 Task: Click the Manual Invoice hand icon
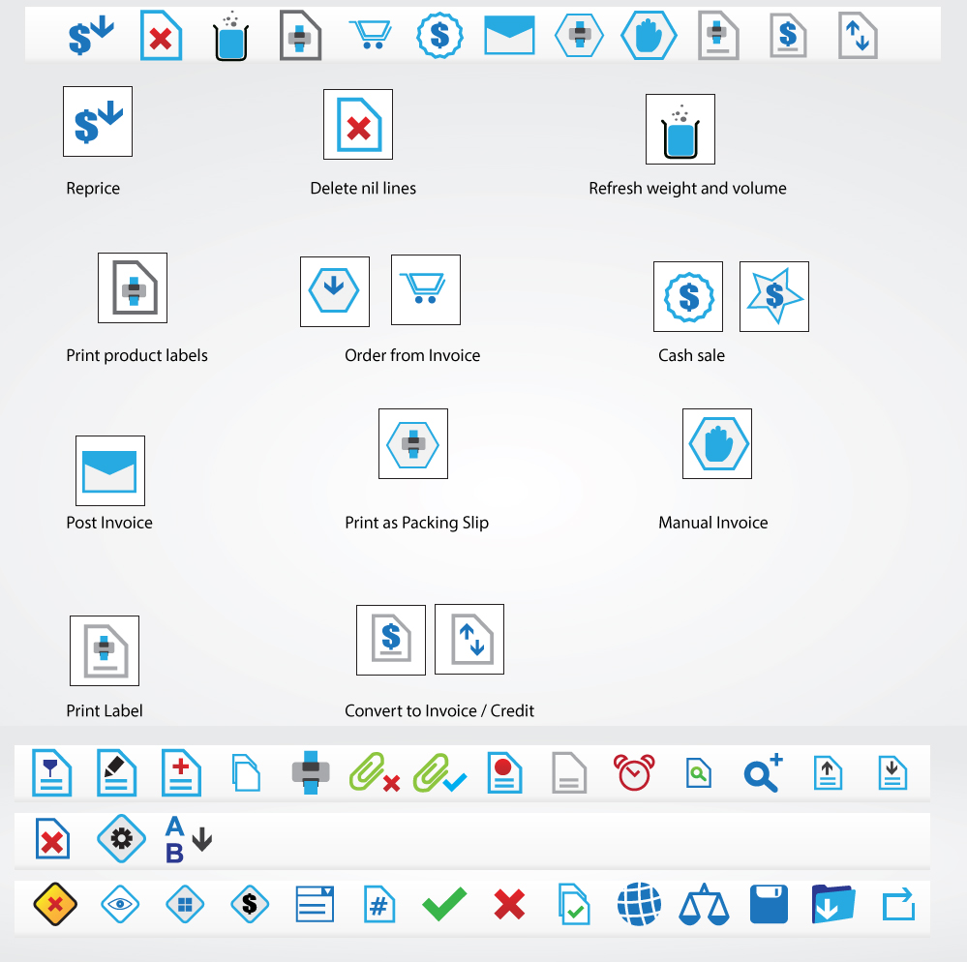(x=717, y=443)
